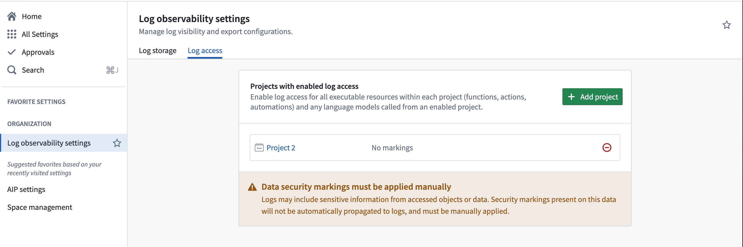Click the Search magnifying glass icon
Screen dimensions: 743x247
(x=12, y=70)
